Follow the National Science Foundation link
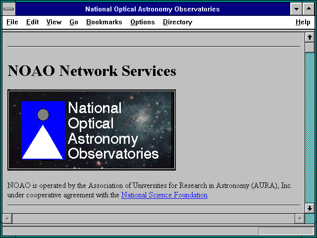This screenshot has height=238, width=317. click(x=164, y=195)
